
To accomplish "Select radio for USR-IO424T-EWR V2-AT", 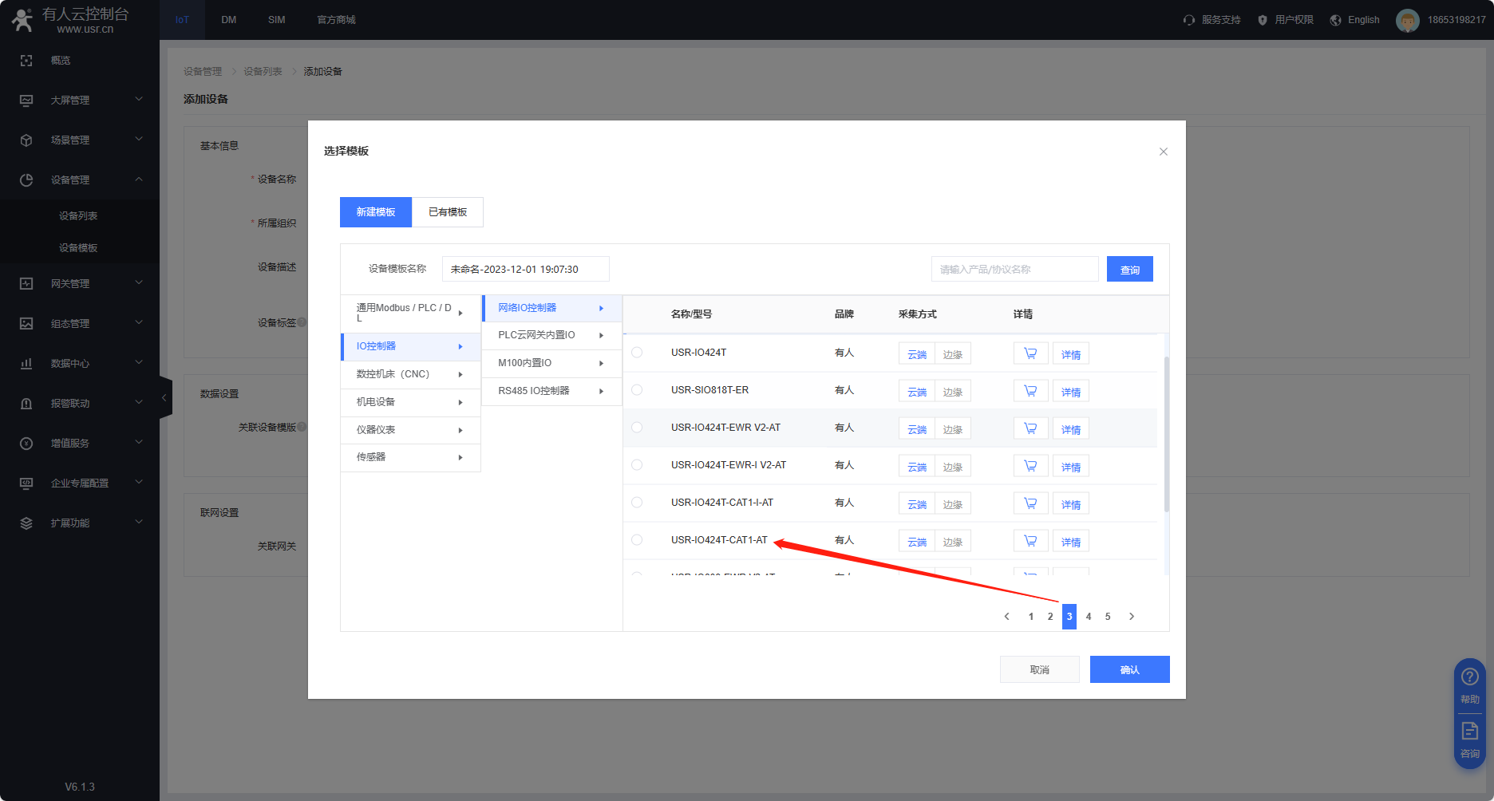I will [x=637, y=428].
